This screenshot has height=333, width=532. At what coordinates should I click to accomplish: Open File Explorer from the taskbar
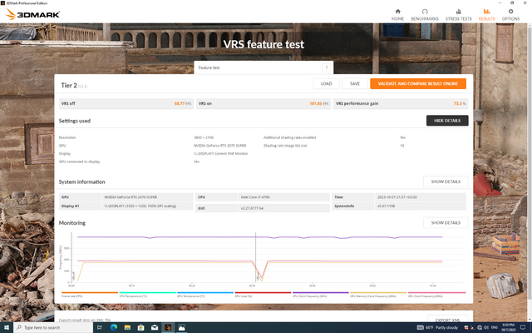coord(129,327)
